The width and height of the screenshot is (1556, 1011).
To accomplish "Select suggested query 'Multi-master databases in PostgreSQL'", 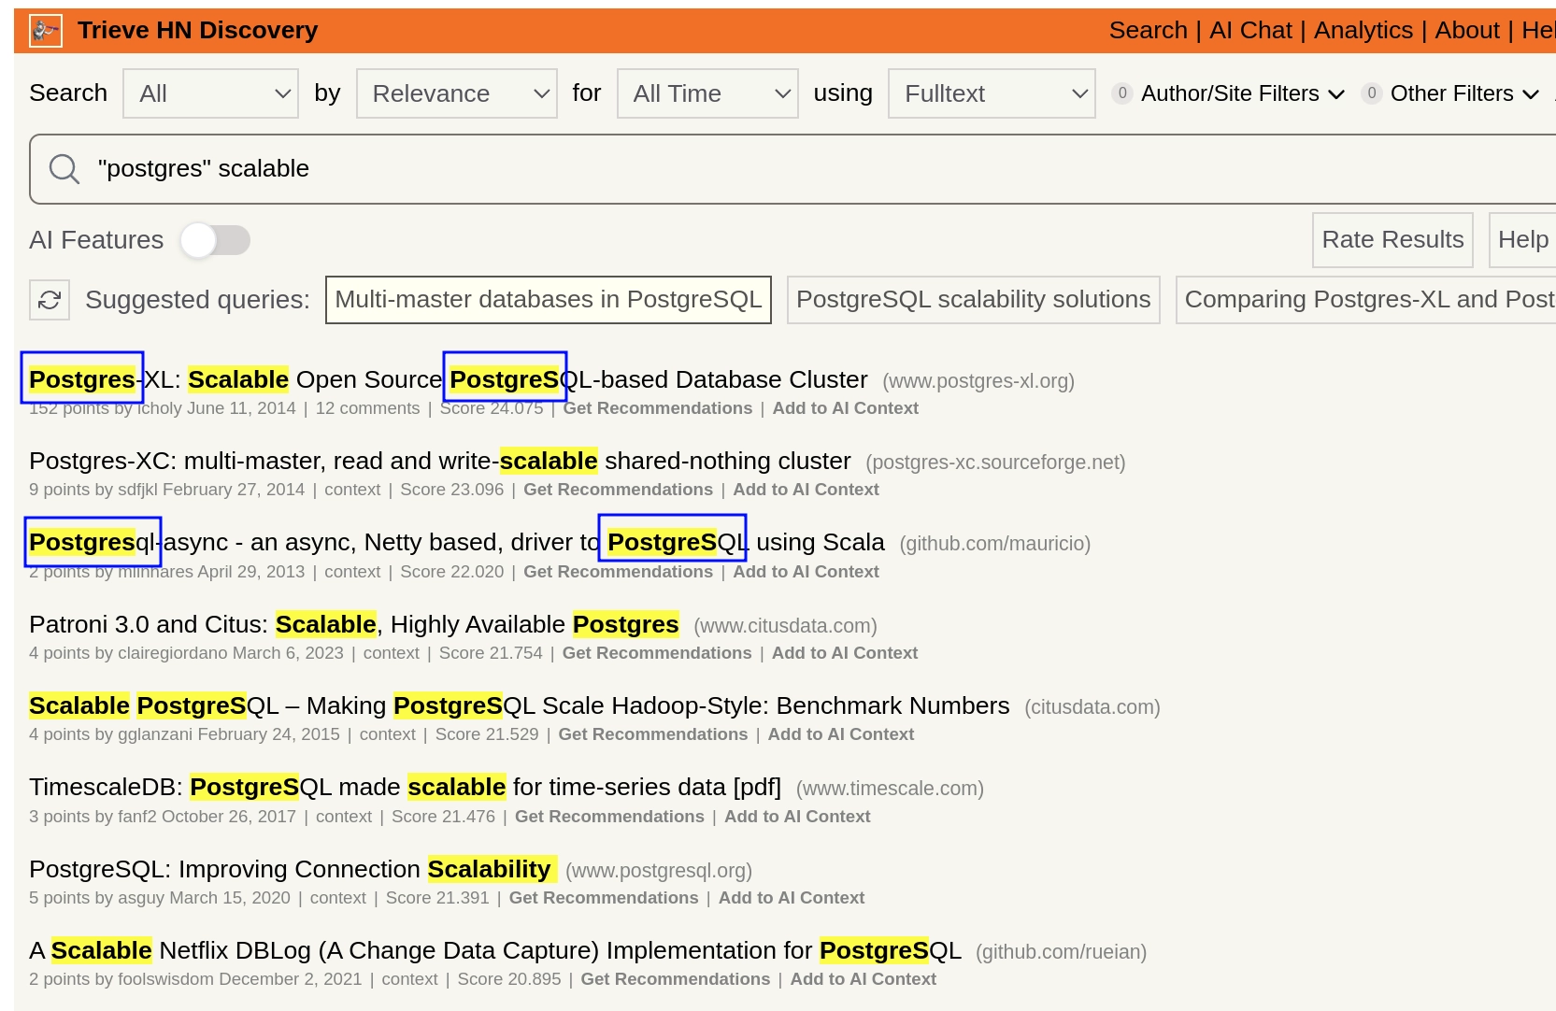I will tap(549, 300).
